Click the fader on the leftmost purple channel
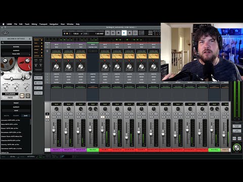This screenshot has height=182, width=243. (54, 130)
